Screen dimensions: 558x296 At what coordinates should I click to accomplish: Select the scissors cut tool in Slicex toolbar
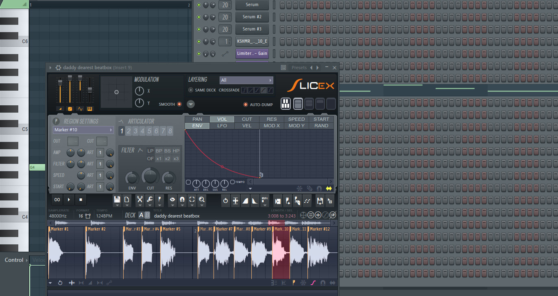pos(139,200)
